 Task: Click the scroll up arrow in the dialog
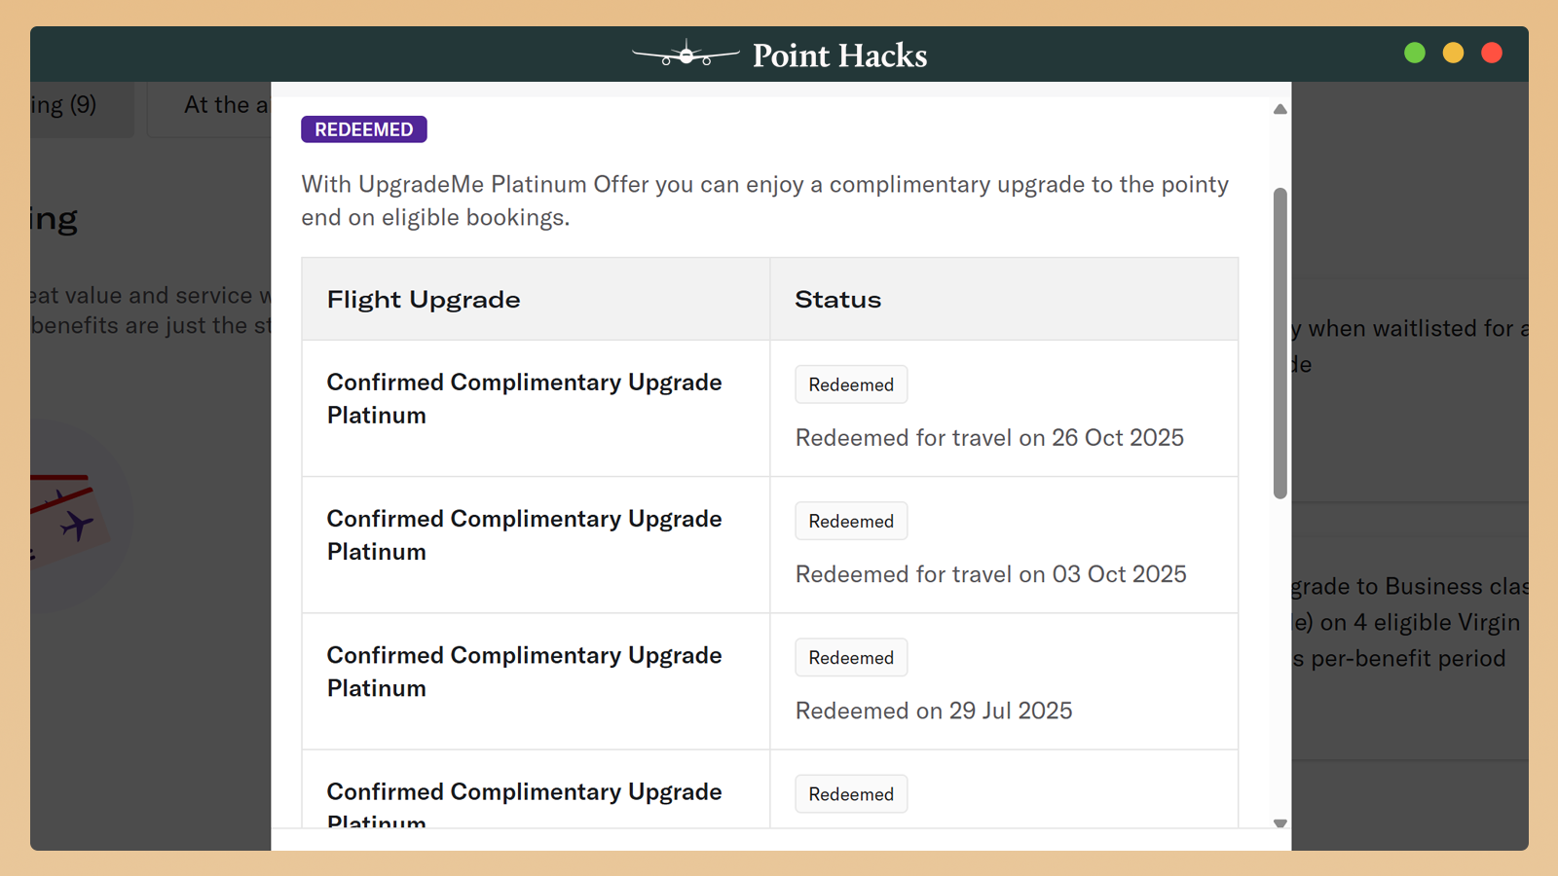(x=1280, y=109)
